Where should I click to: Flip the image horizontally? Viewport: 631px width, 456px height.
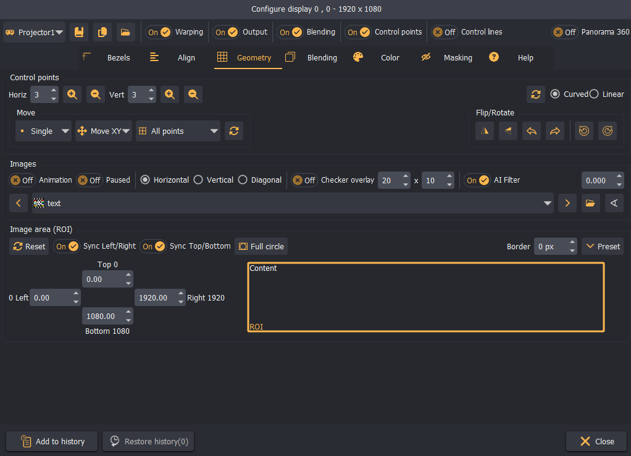coord(485,131)
